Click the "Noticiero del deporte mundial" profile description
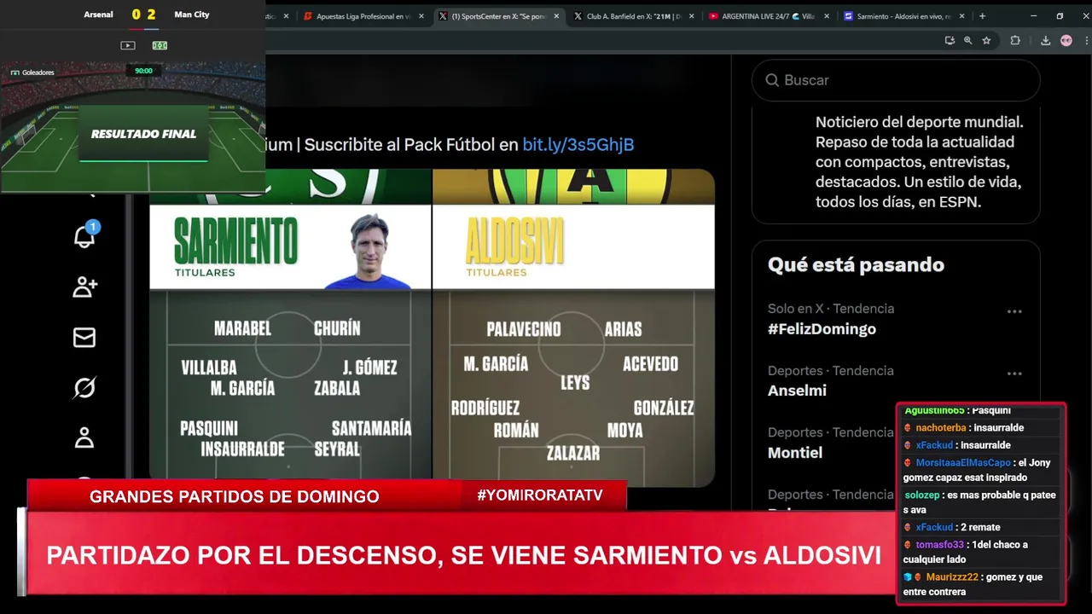 click(920, 162)
